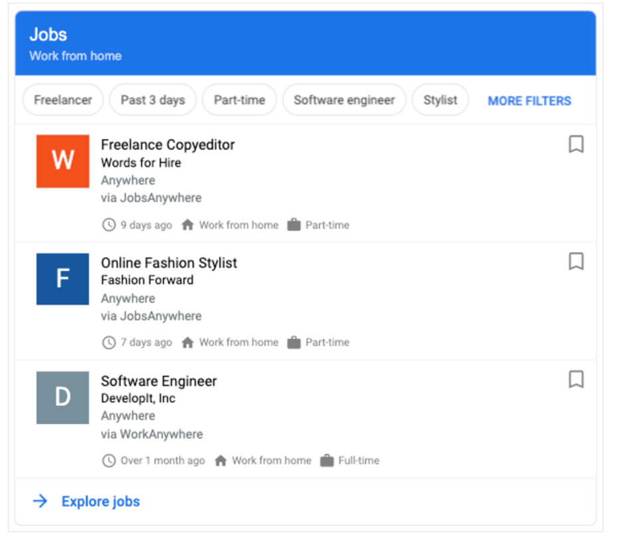Image resolution: width=622 pixels, height=549 pixels.
Task: Choose the Stylist filter chip
Action: [x=440, y=100]
